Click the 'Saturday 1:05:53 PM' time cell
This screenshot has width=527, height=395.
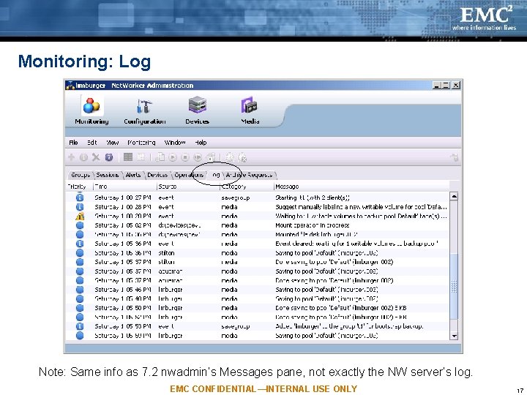point(123,326)
